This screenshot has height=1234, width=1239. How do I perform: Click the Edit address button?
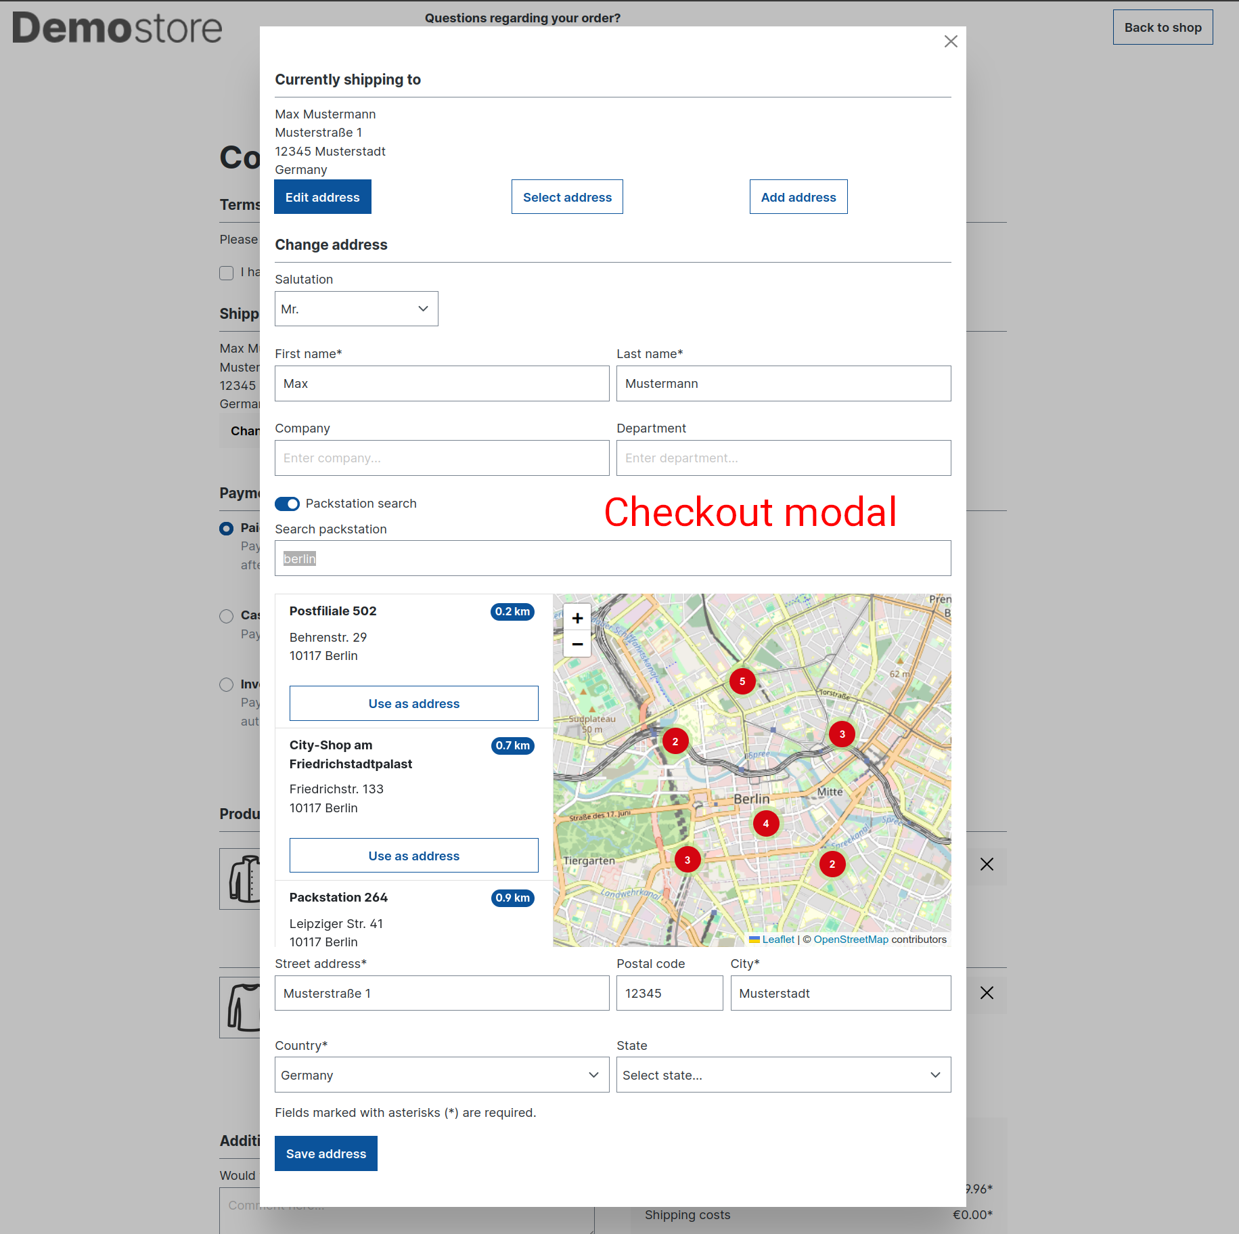[323, 197]
